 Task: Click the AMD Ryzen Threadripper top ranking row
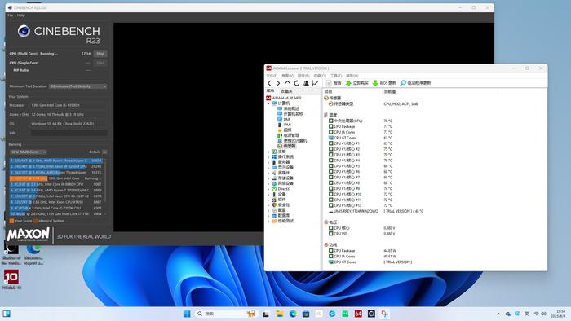(x=56, y=160)
